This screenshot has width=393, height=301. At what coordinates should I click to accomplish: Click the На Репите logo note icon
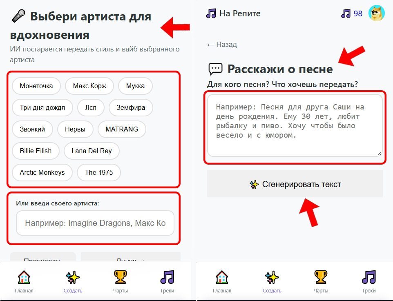pyautogui.click(x=211, y=13)
